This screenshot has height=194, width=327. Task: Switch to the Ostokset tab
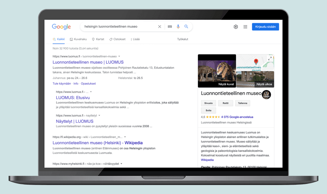117,39
